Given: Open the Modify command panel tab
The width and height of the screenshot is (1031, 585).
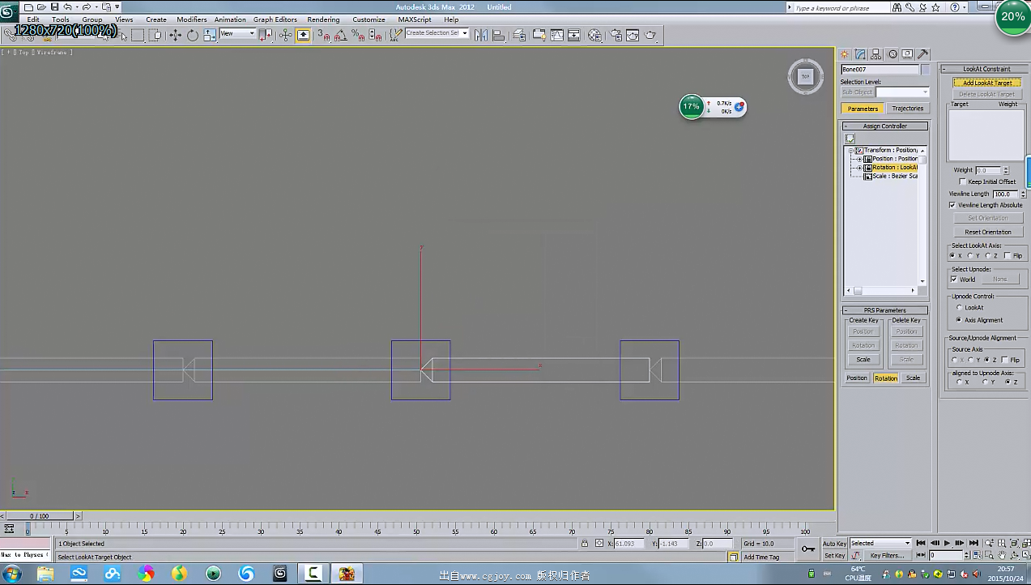Looking at the screenshot, I should click(x=861, y=54).
